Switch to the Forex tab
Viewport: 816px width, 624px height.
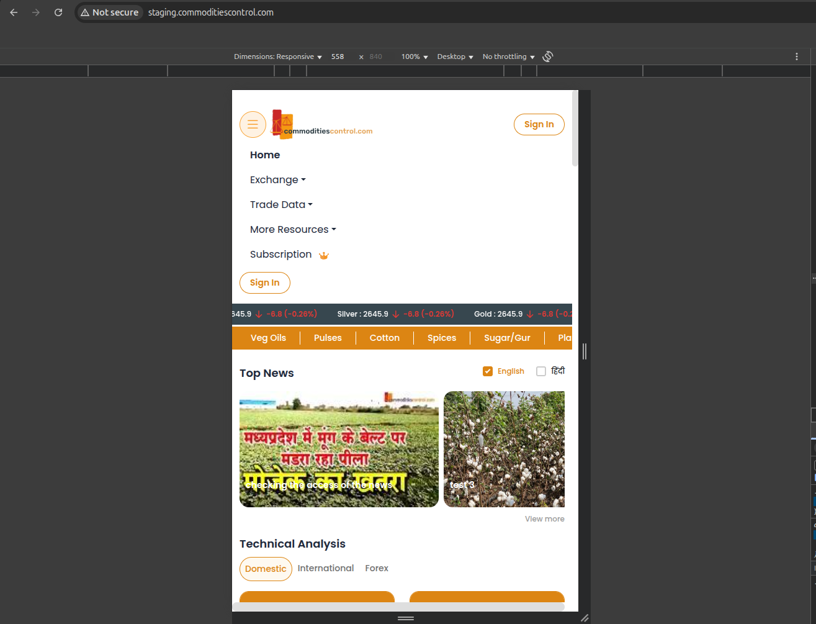pos(377,568)
